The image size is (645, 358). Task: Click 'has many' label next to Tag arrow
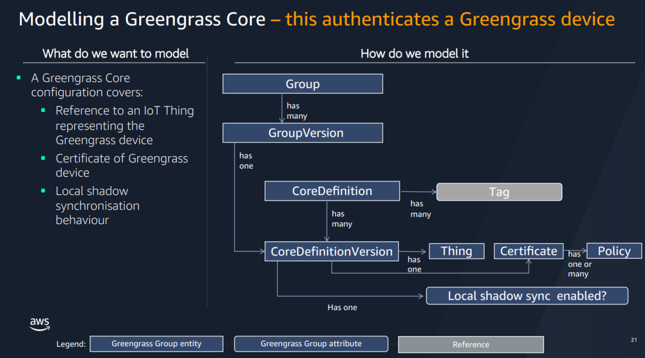(420, 209)
